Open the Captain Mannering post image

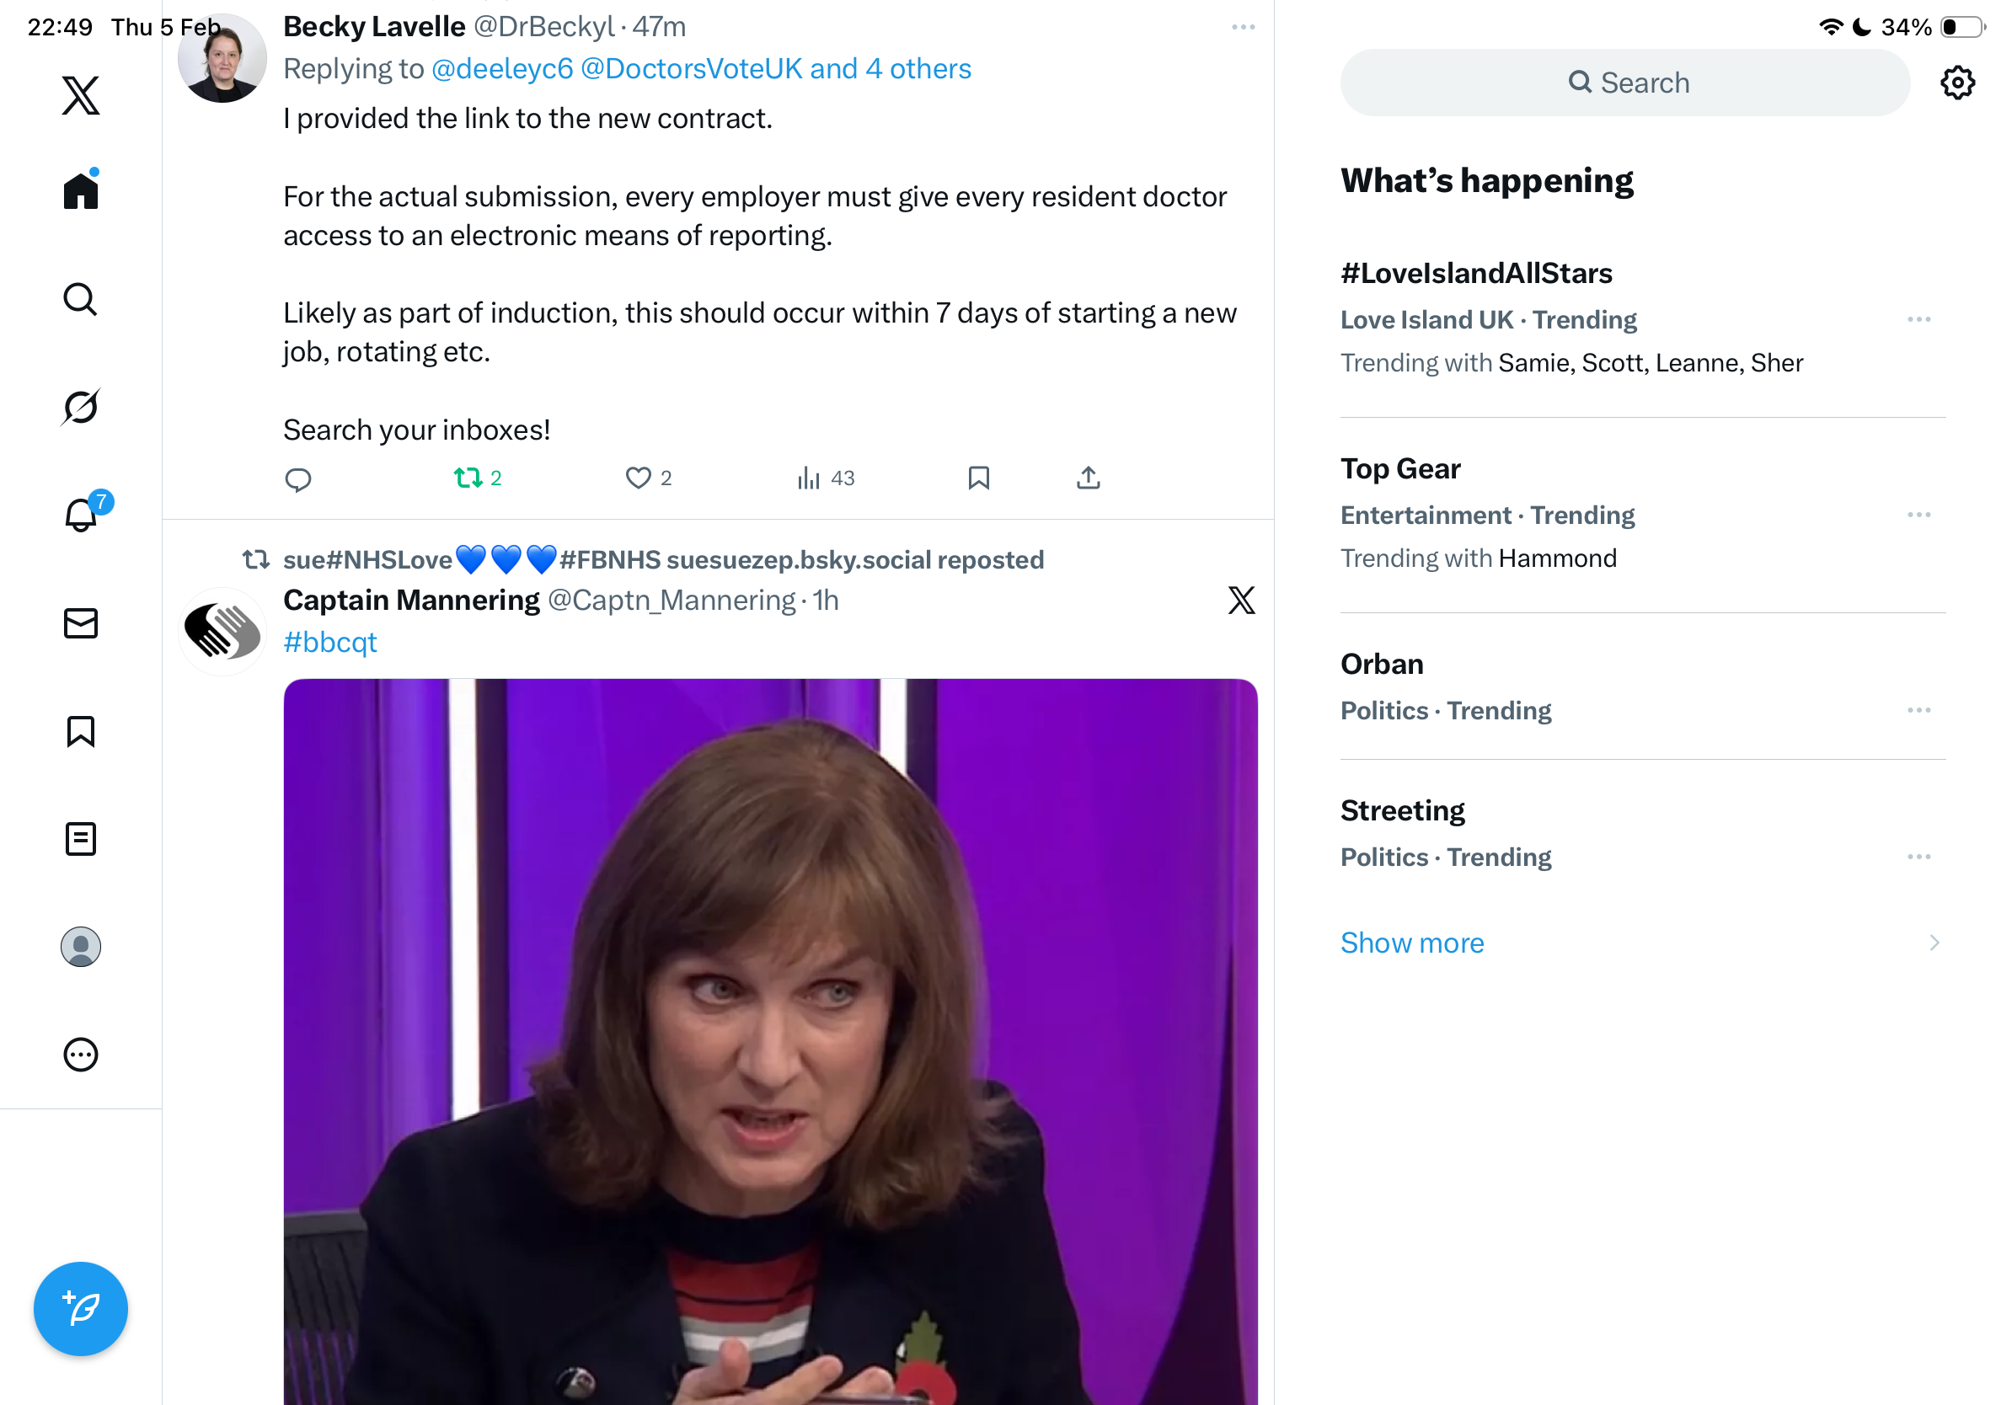click(x=770, y=1040)
